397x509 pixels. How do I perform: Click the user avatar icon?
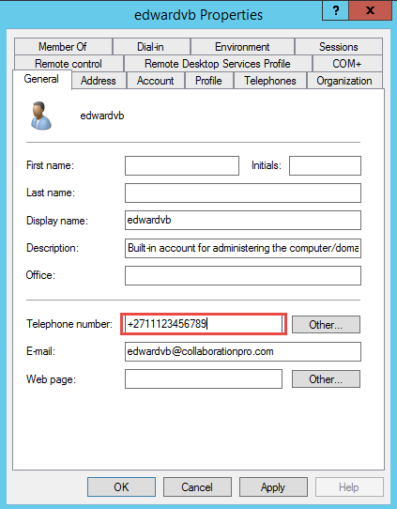tap(41, 116)
